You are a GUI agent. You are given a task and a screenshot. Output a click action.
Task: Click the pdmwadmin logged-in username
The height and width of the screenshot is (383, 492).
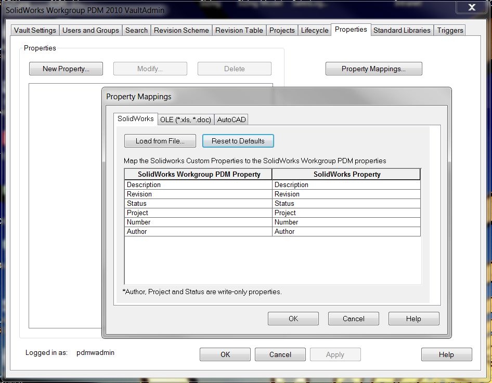tap(95, 352)
